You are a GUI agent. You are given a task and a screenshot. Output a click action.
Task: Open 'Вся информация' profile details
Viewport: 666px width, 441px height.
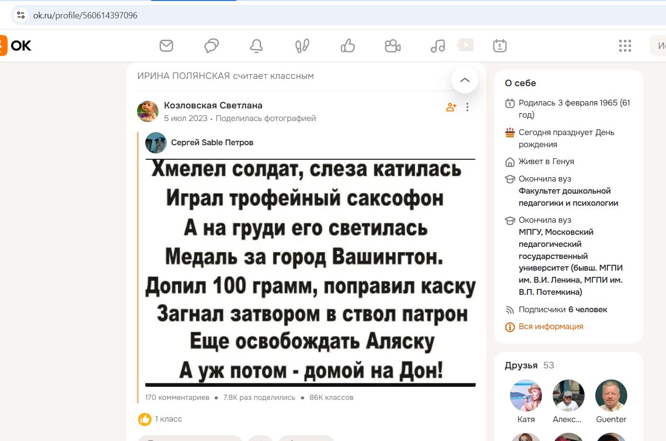pyautogui.click(x=551, y=326)
